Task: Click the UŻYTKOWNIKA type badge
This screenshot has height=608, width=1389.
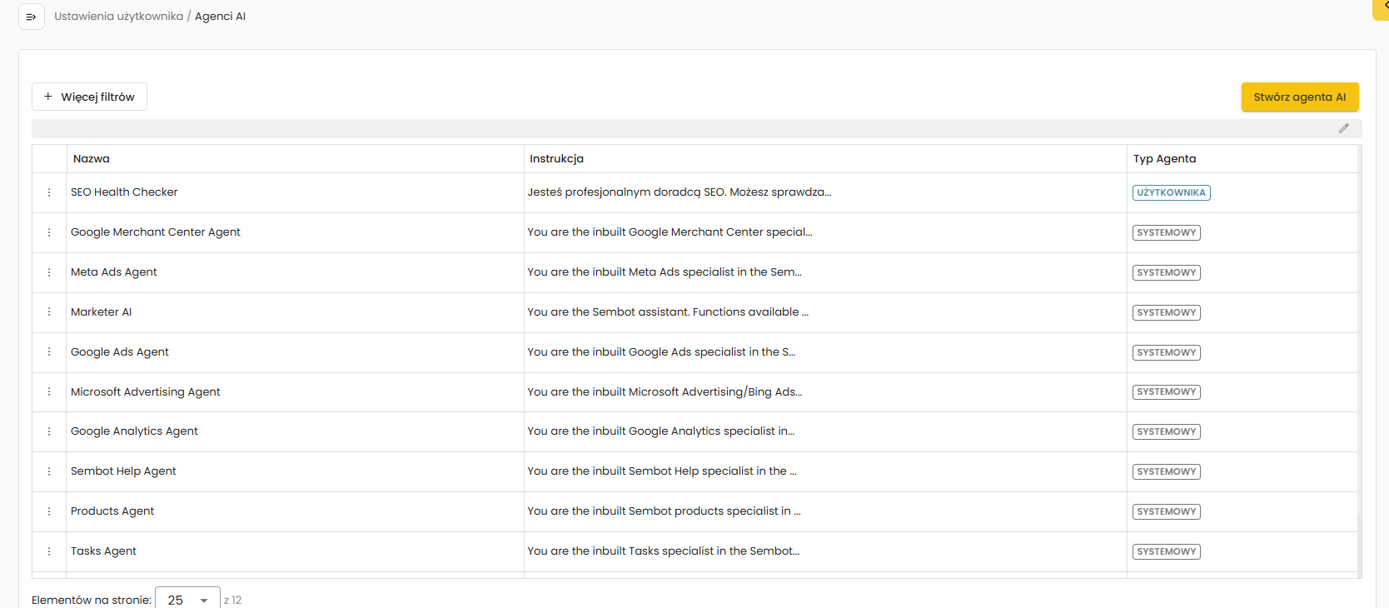Action: pyautogui.click(x=1171, y=192)
